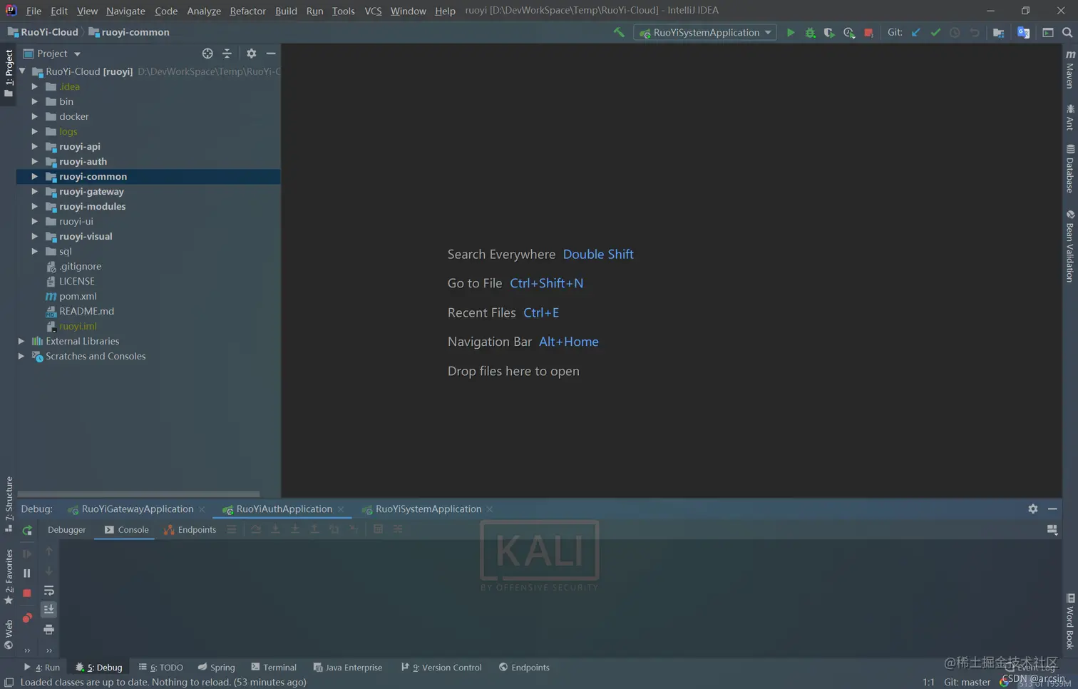
Task: Toggle tool window bars in status corner
Action: point(9,682)
